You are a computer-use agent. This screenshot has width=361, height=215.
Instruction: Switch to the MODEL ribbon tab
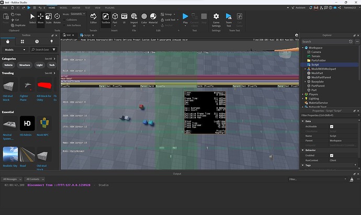point(63,8)
